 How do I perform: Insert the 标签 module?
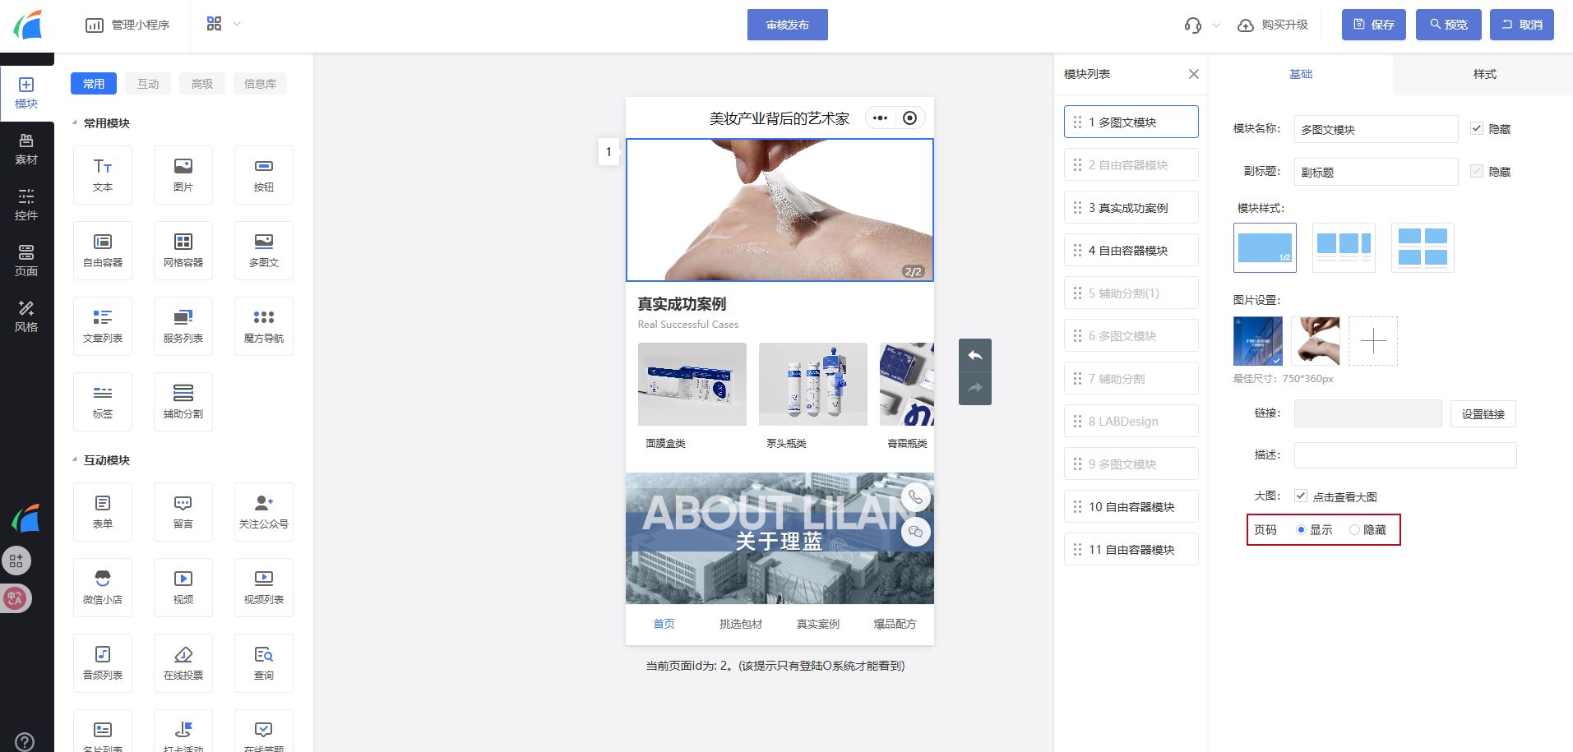103,402
